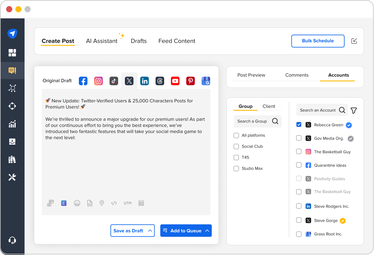Viewport: 374px width, 255px height.
Task: Open the Instagram platform preview
Action: coord(98,81)
